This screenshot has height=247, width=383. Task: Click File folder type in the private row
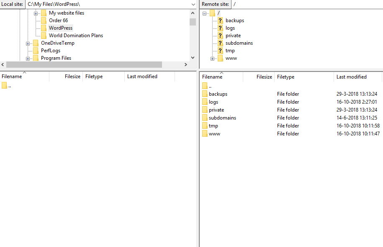click(288, 110)
